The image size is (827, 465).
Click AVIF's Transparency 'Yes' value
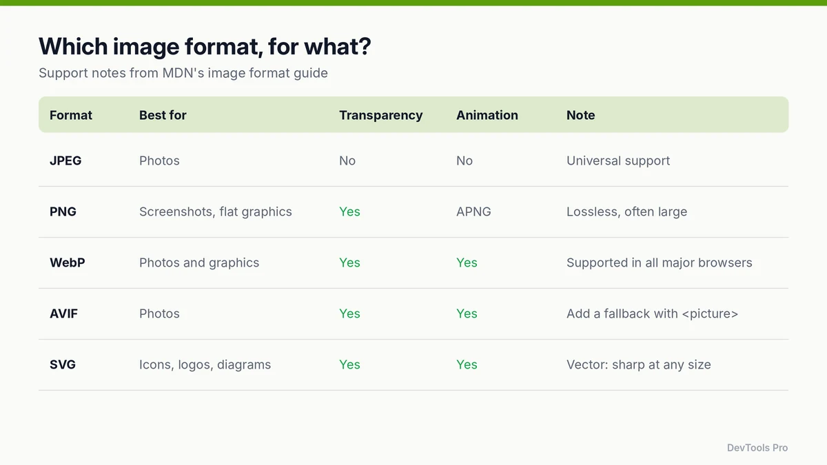pos(349,313)
